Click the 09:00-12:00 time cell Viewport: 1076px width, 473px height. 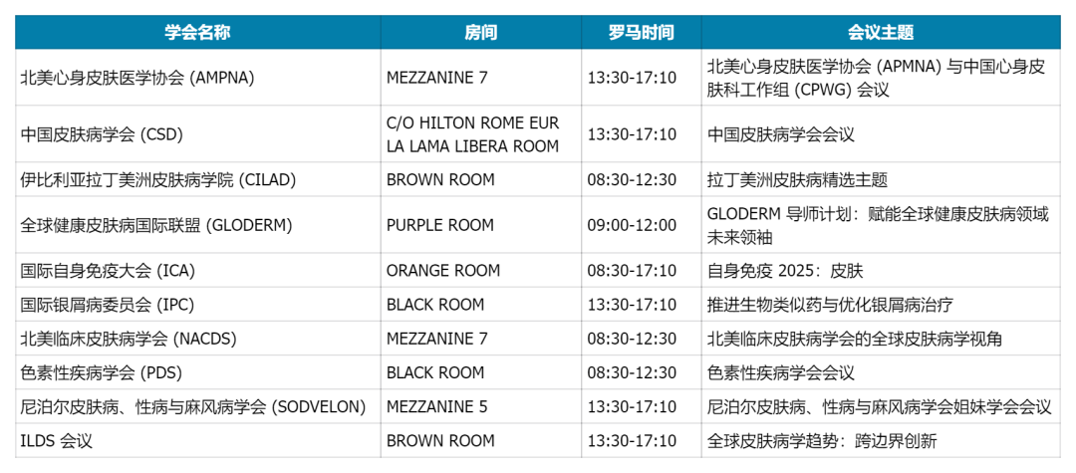642,225
